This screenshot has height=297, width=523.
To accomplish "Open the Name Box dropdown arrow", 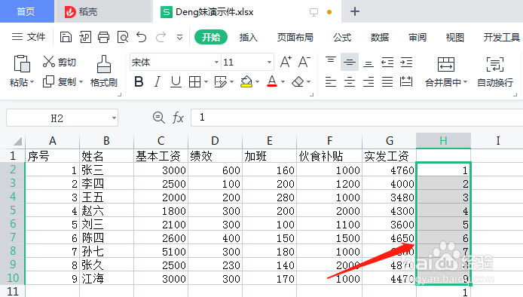I will click(x=114, y=118).
